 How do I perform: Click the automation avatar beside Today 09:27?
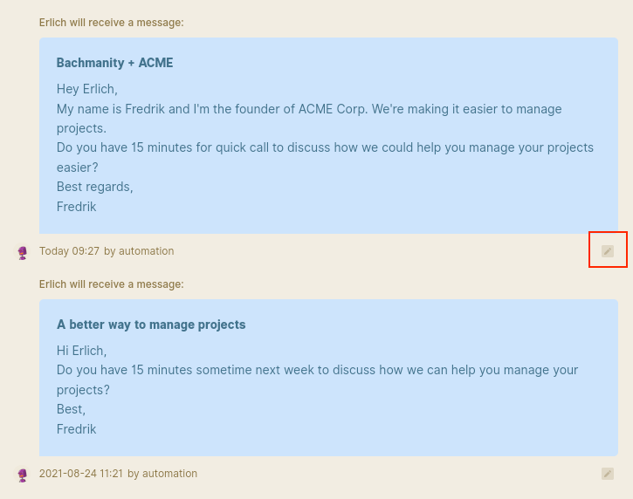[23, 253]
